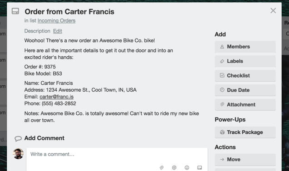Open the Members button
289x171 pixels.
coord(245,47)
